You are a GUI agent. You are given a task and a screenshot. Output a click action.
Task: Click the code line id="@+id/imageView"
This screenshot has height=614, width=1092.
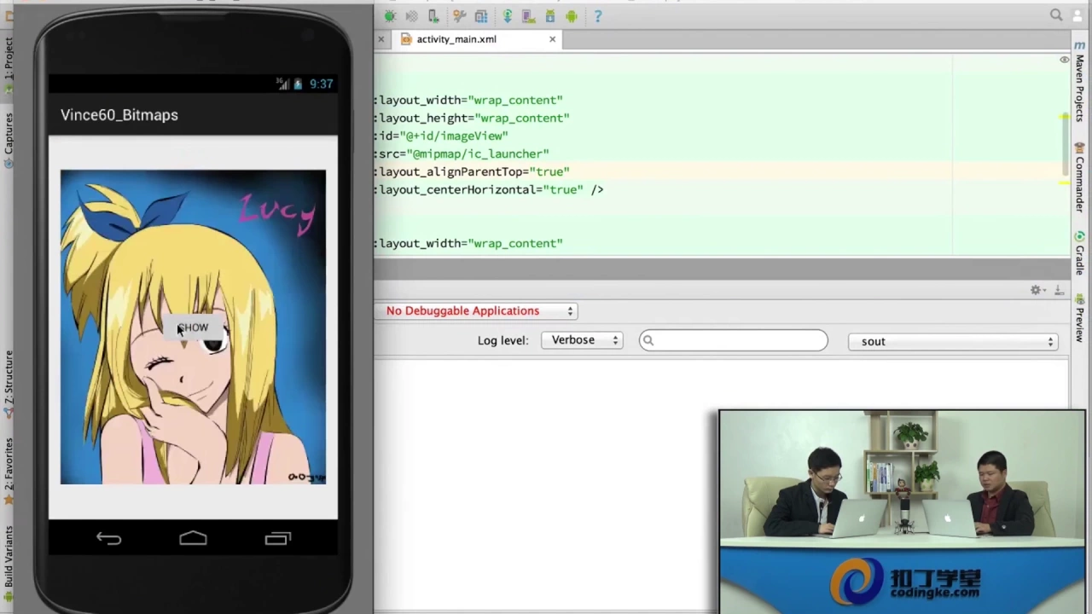pos(441,136)
